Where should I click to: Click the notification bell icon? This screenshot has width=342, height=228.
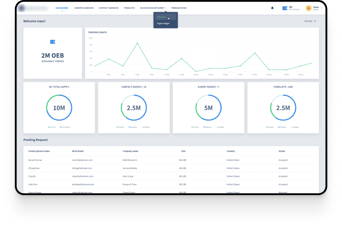272,8
